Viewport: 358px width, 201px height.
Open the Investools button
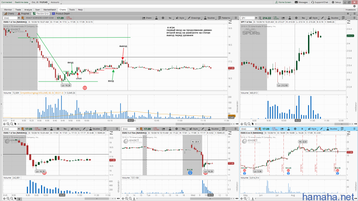click(351, 10)
